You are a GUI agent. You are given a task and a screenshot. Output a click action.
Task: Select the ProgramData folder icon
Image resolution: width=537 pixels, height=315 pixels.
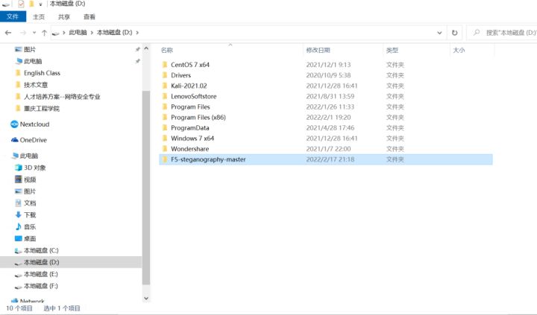tap(165, 127)
